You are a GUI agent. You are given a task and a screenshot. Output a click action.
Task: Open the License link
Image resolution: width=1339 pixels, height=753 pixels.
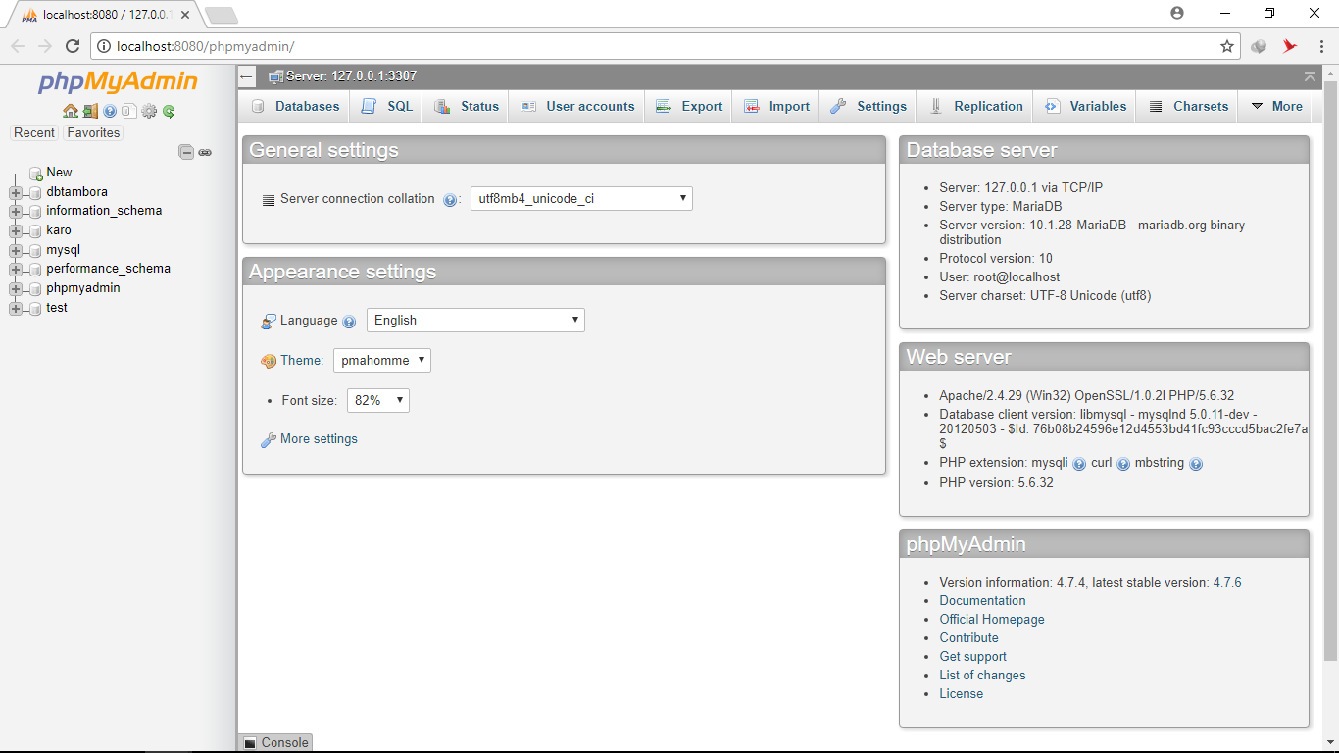tap(961, 693)
